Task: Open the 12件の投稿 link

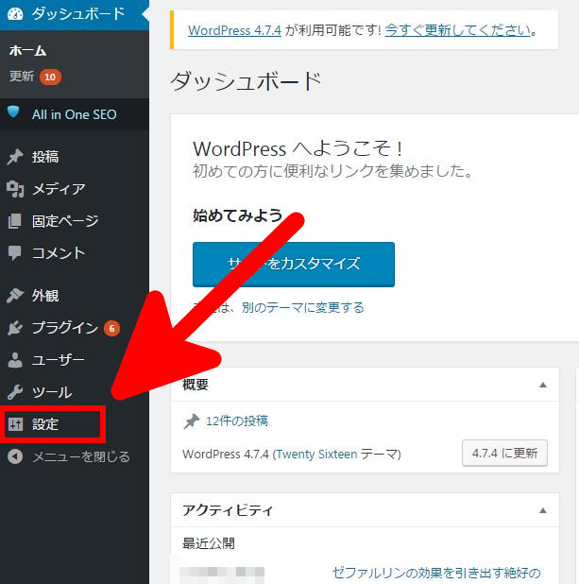Action: pyautogui.click(x=236, y=421)
